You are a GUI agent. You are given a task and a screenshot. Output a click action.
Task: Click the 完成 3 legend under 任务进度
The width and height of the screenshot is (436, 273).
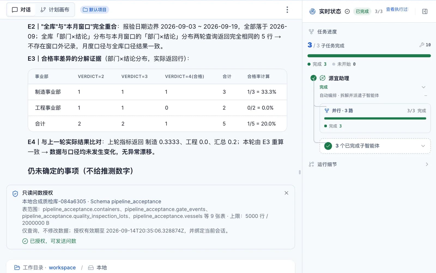tap(317, 64)
